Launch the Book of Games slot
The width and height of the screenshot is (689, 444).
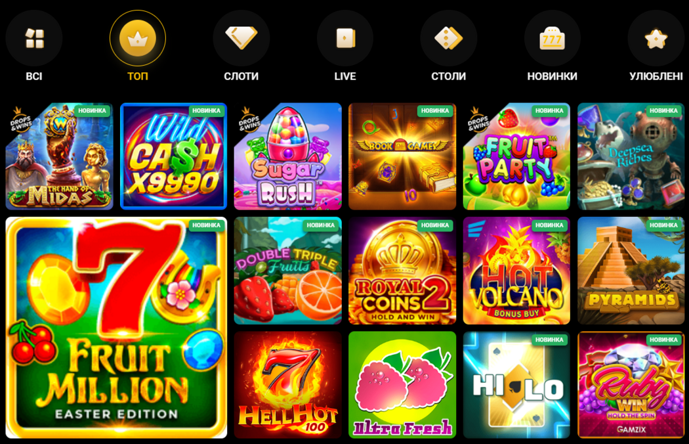coord(402,156)
